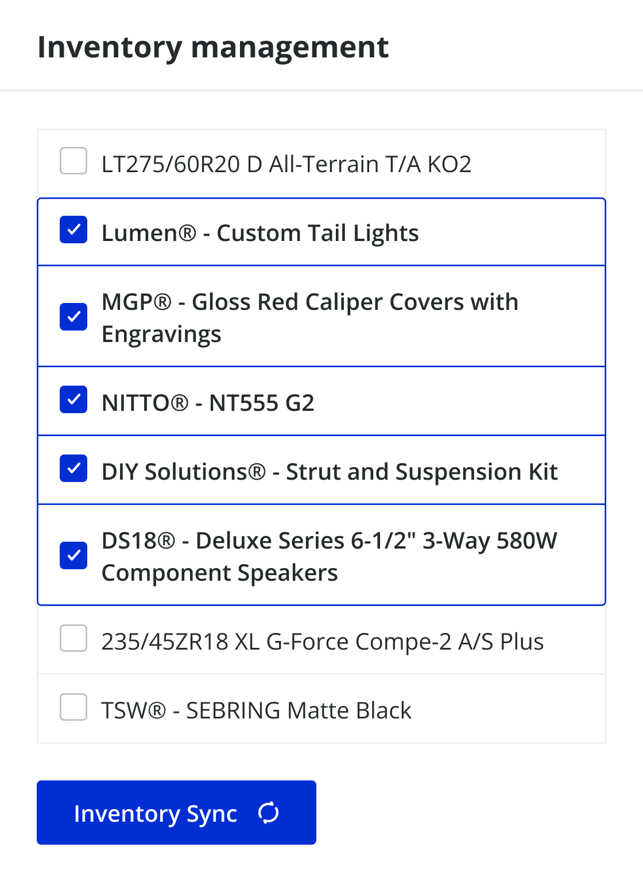The image size is (643, 886).
Task: Select the LT275/60R20 All-Terrain row
Action: (321, 162)
